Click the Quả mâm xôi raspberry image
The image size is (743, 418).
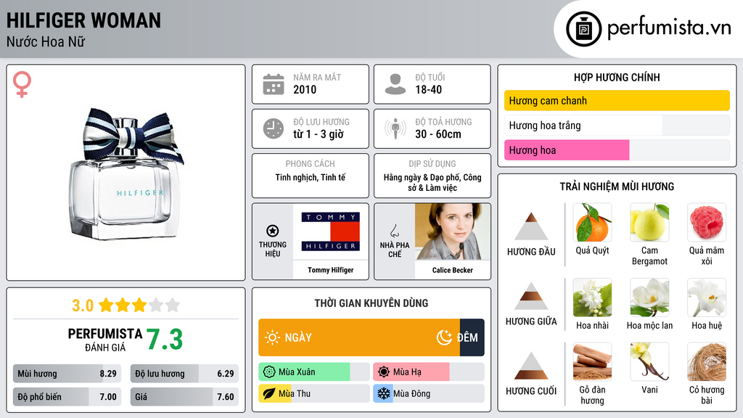(707, 222)
